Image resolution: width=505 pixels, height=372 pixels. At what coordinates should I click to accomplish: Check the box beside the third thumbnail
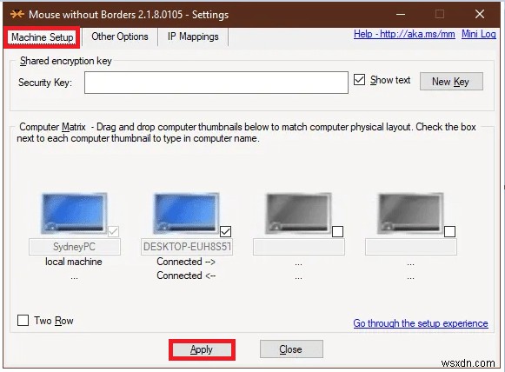click(x=337, y=231)
